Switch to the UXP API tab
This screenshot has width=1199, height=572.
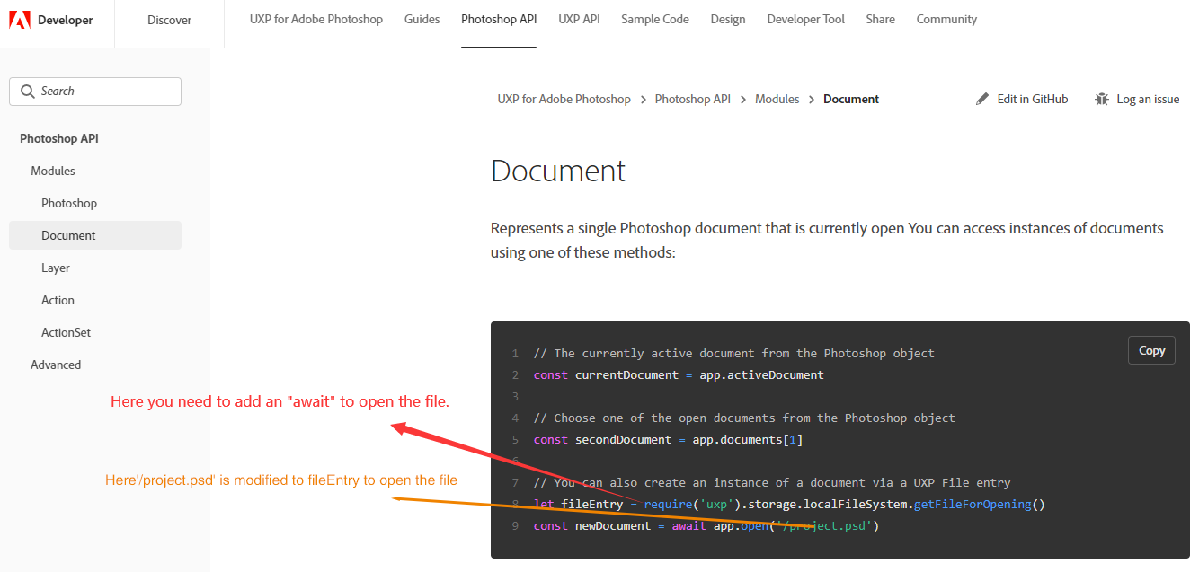coord(579,19)
